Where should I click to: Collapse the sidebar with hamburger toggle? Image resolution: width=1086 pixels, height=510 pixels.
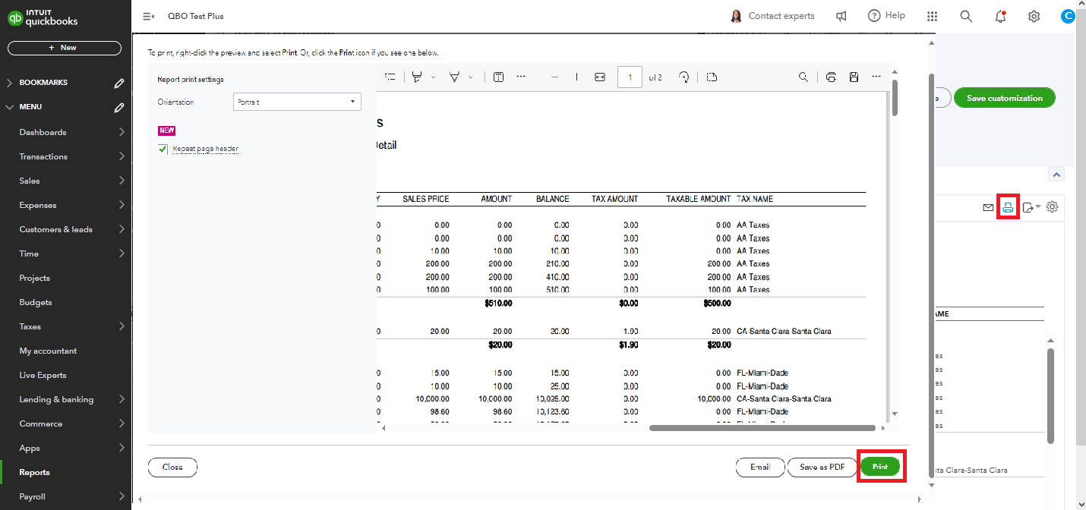[x=149, y=16]
